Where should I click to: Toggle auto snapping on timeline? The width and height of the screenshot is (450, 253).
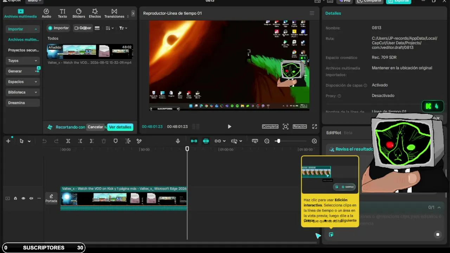pyautogui.click(x=206, y=141)
